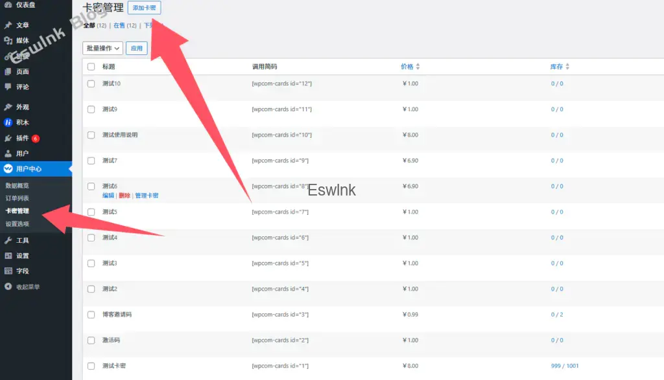The width and height of the screenshot is (664, 380).
Task: Click 管理卡密 link under 测试6
Action: (x=147, y=196)
